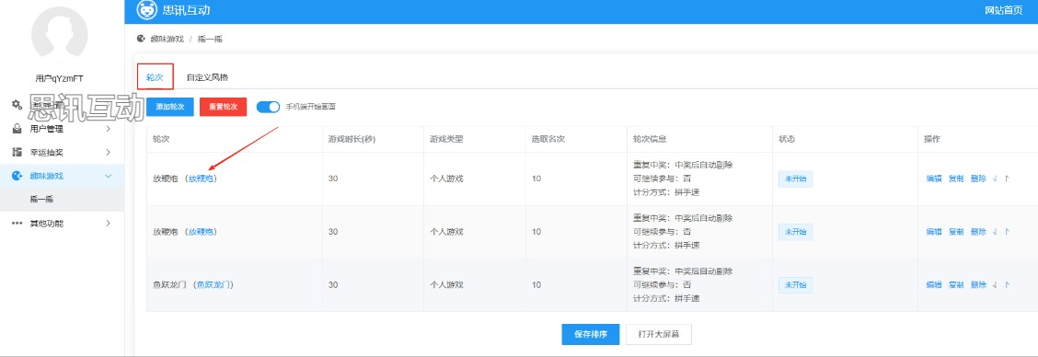Click 趣味游戏 in the breadcrumb
The width and height of the screenshot is (1038, 357).
tap(167, 39)
